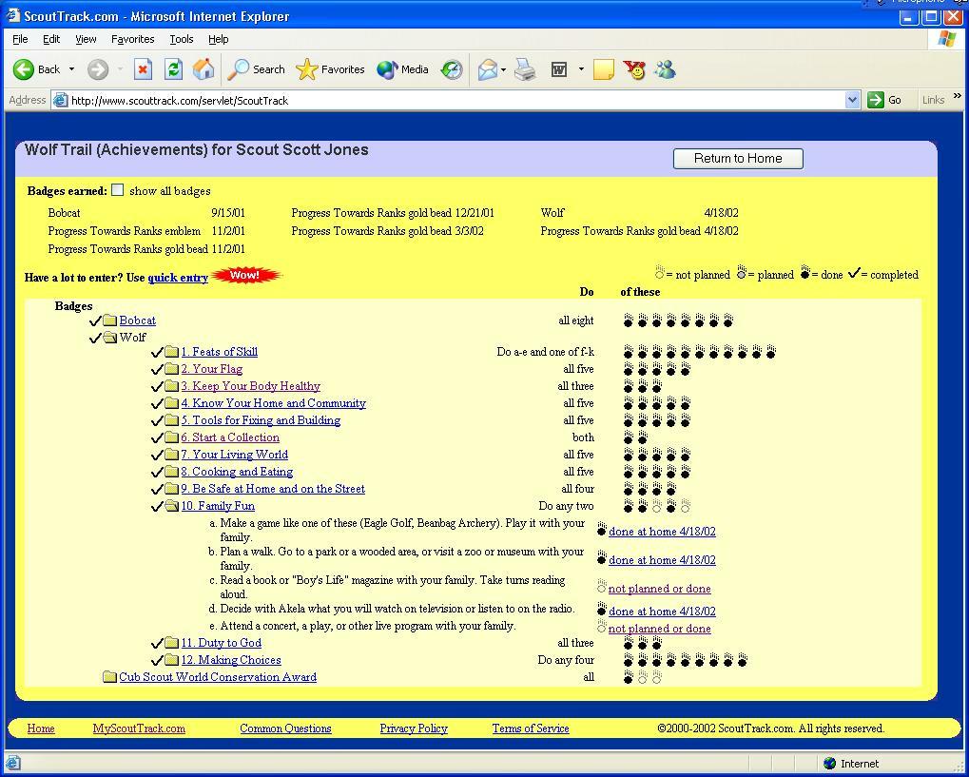Open the Favorites menu
Viewport: 969px width, 777px height.
tap(133, 39)
